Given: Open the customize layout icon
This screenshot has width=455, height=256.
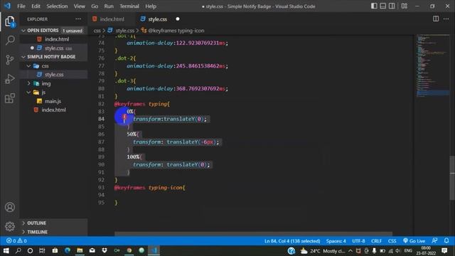Looking at the screenshot, I should click(x=405, y=6).
